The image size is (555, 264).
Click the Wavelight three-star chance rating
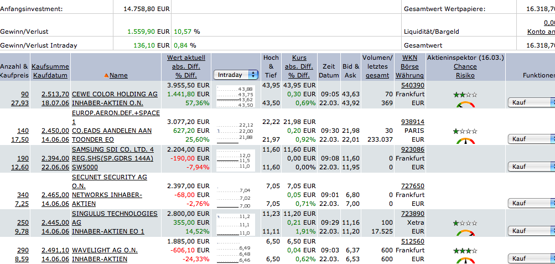465,251
